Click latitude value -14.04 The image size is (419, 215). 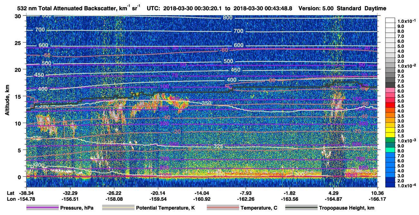coord(201,193)
